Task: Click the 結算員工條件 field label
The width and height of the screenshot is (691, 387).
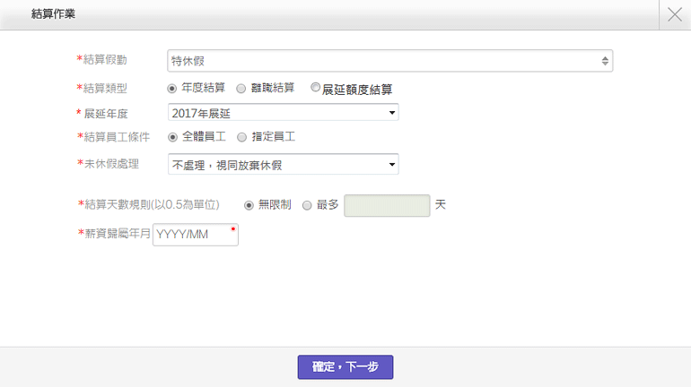Action: [x=116, y=137]
